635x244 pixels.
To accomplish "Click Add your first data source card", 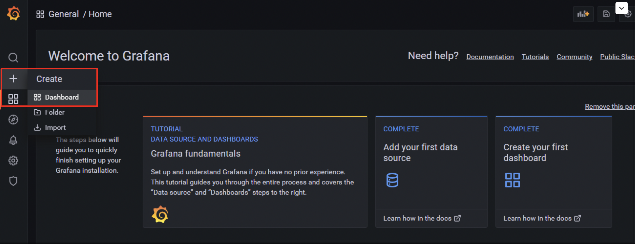I will point(431,172).
